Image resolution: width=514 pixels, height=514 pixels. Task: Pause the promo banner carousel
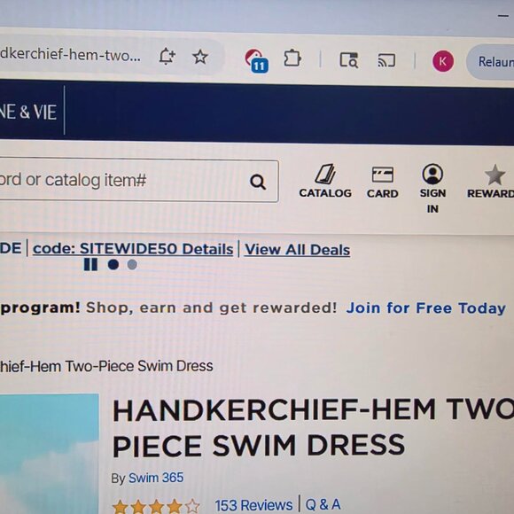90,264
